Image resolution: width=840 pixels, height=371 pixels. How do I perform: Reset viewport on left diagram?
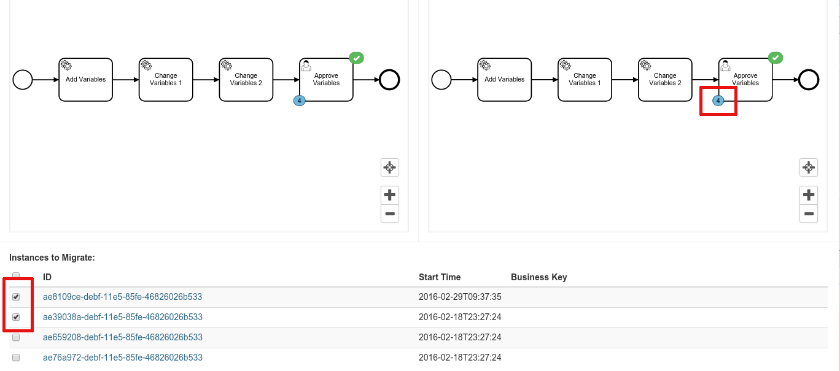click(x=389, y=167)
